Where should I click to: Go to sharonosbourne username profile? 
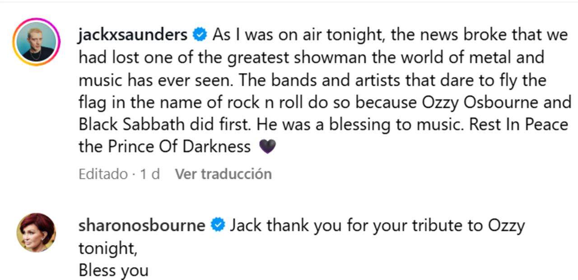(x=142, y=225)
